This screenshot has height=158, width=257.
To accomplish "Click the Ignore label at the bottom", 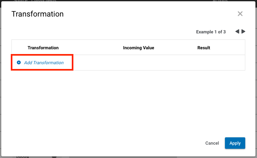I will [22, 157].
